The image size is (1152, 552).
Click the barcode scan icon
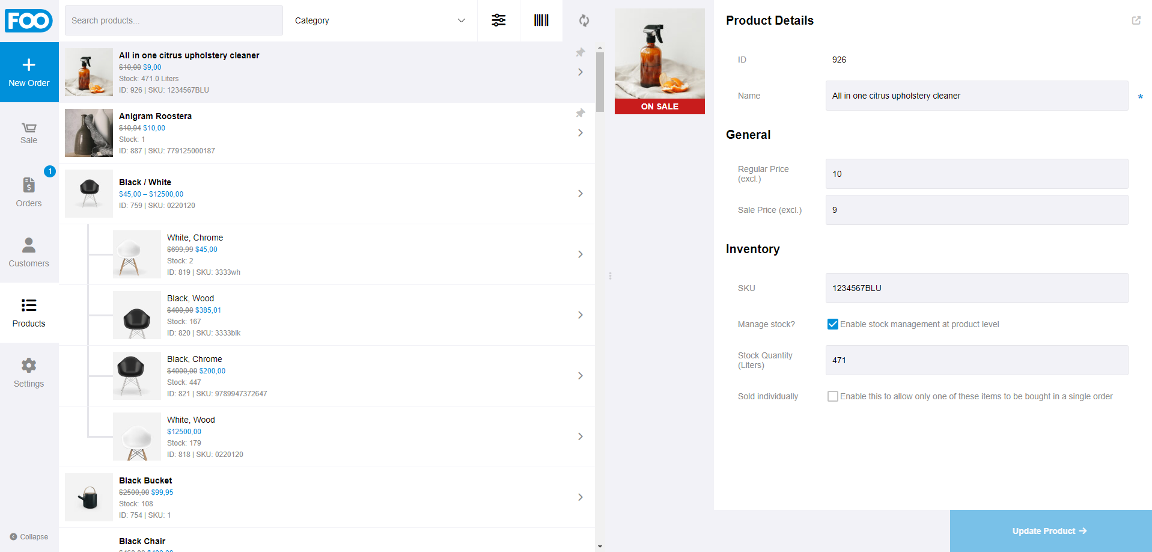point(541,20)
